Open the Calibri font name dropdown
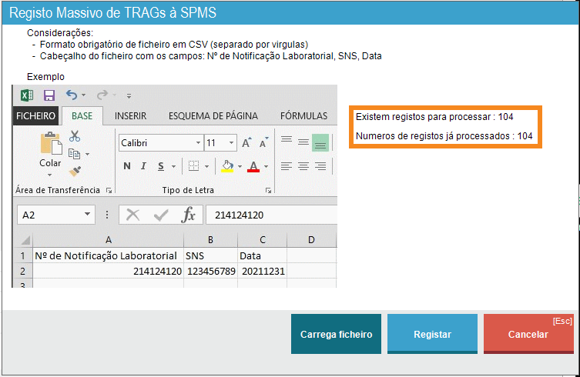580x377 pixels. 196,142
